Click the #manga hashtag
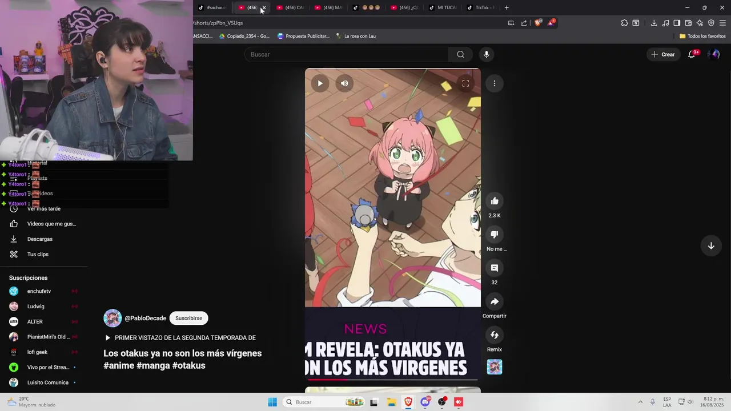The image size is (731, 411). tap(153, 365)
